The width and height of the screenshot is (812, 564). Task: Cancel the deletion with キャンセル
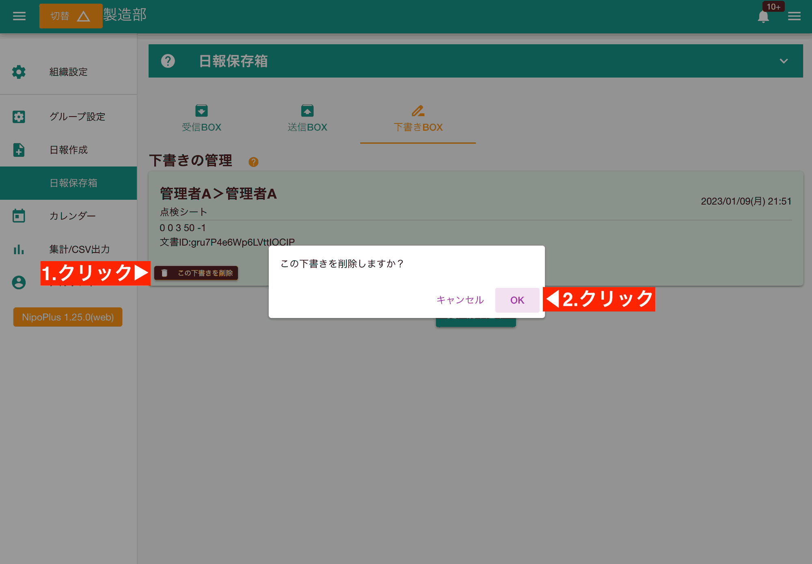pyautogui.click(x=460, y=300)
